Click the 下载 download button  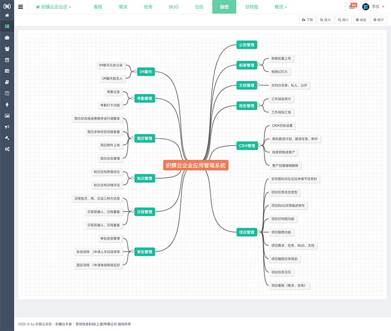click(307, 20)
